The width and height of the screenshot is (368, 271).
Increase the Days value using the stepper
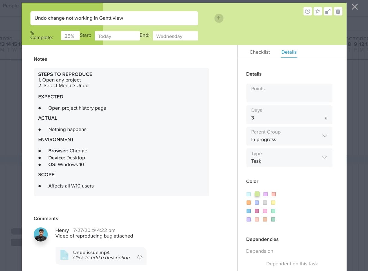326,117
